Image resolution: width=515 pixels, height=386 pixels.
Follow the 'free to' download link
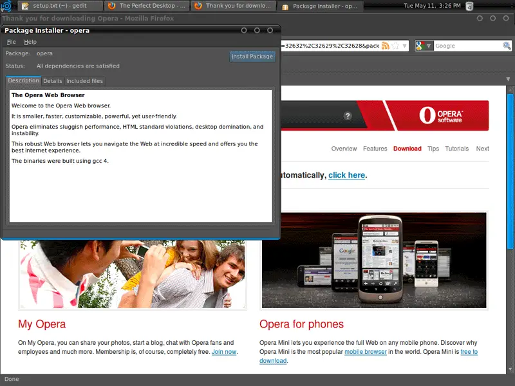pyautogui.click(x=469, y=352)
